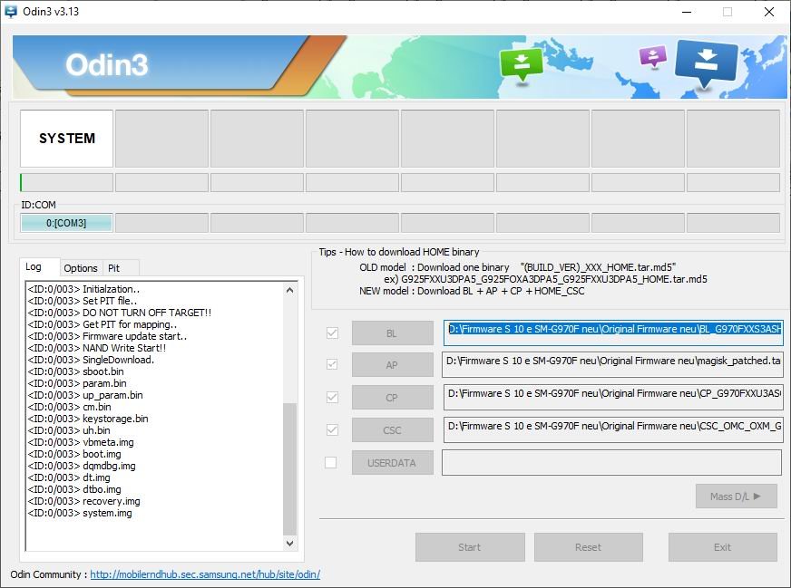
Task: Close the Odin3 window
Action: click(x=769, y=12)
